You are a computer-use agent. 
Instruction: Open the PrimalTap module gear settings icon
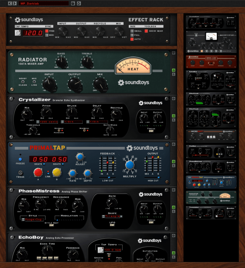pyautogui.click(x=174, y=144)
